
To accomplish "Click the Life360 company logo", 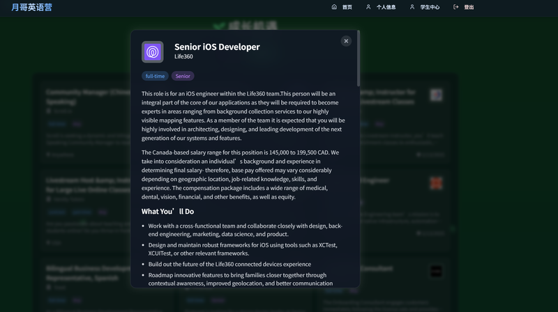I will (153, 52).
